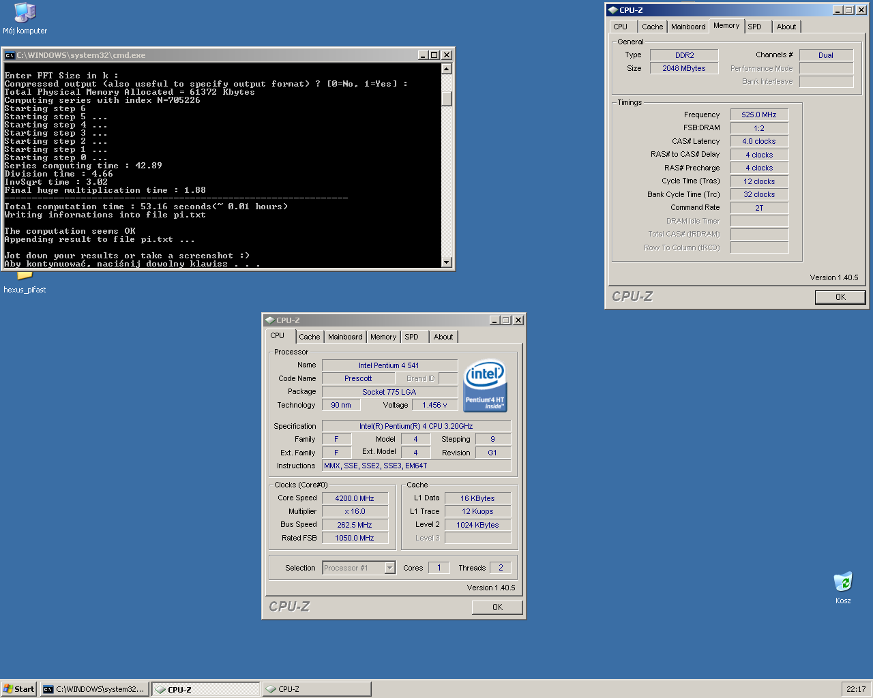This screenshot has height=698, width=873.
Task: Click the Command Rate value 2T
Action: [x=759, y=208]
